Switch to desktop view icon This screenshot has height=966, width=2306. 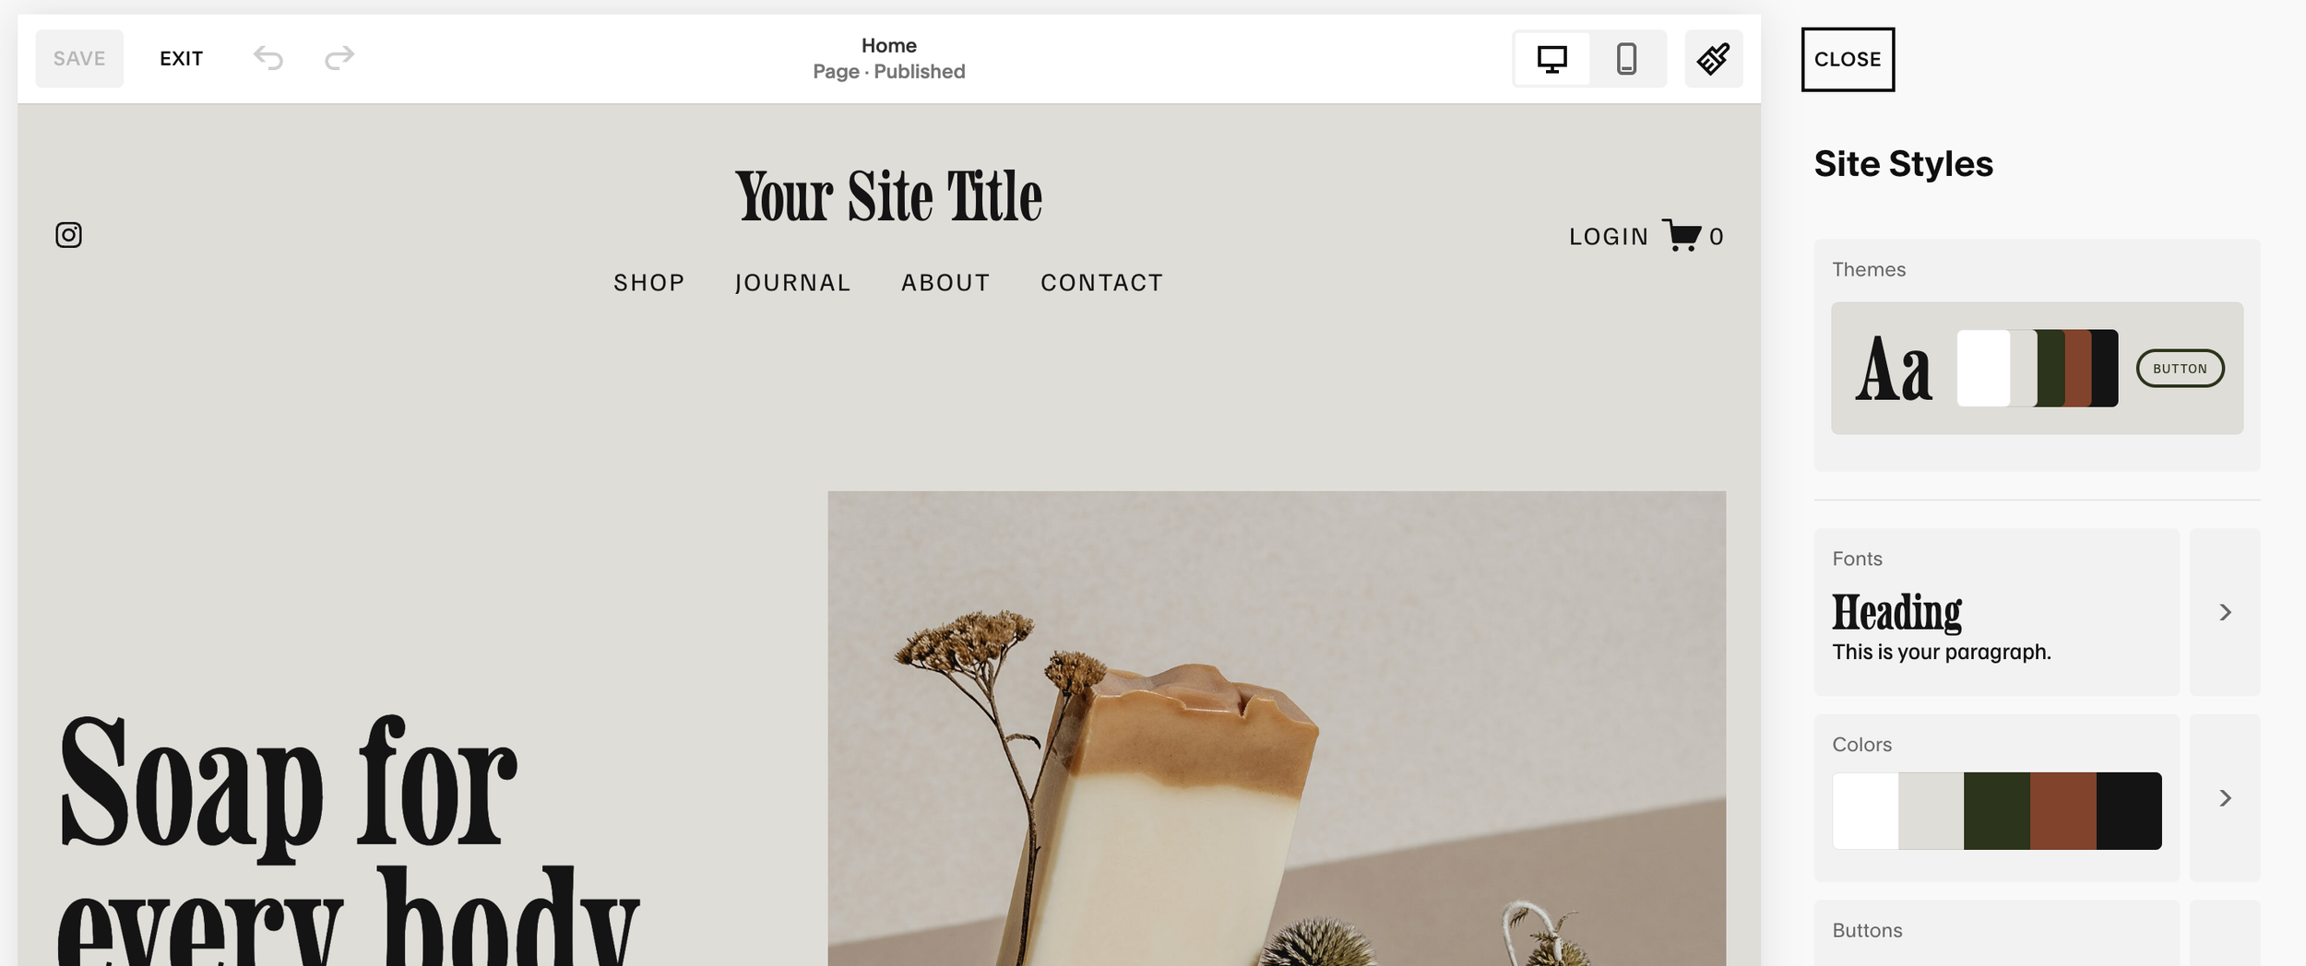coord(1552,59)
